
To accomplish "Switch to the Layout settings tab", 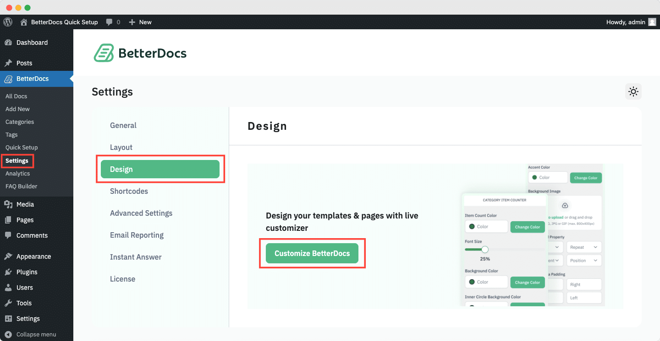I will click(x=121, y=147).
